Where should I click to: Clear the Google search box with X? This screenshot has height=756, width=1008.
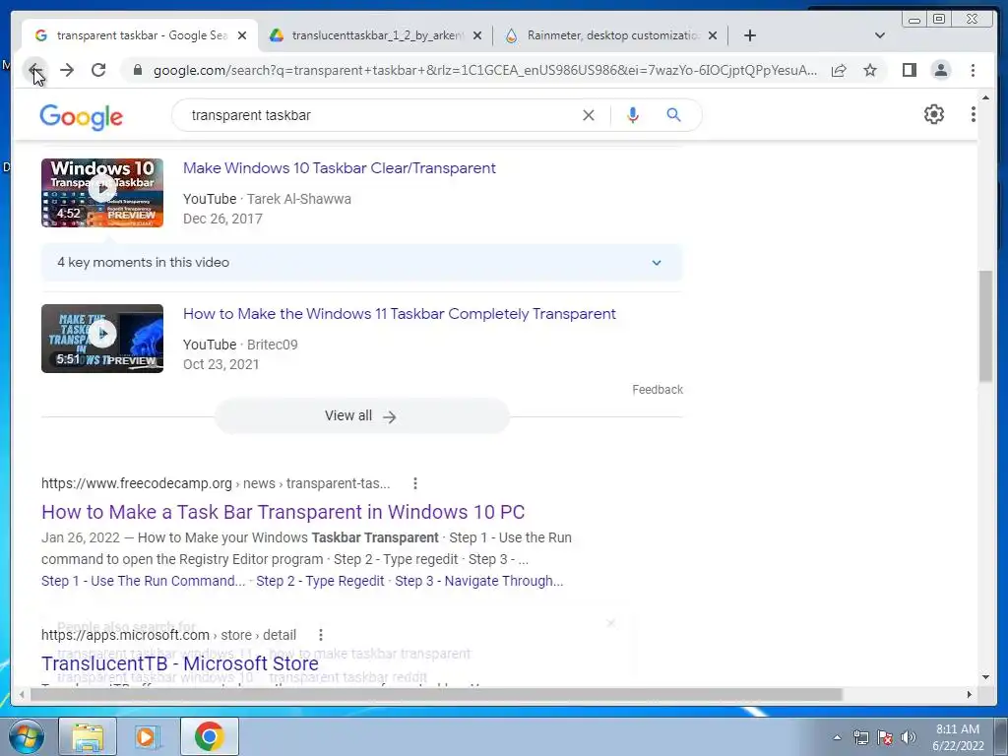[589, 115]
